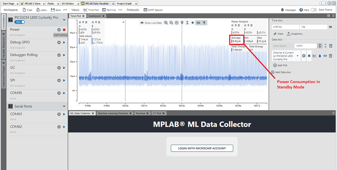Viewport: 337px width, 170px height.
Task: Switch to the Dashboard tab
Action: pos(96,16)
